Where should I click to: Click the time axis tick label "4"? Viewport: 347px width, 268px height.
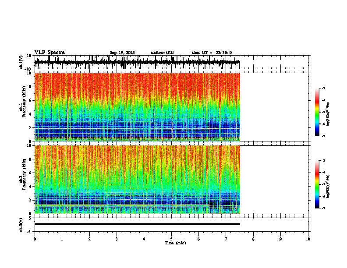pos(144,239)
